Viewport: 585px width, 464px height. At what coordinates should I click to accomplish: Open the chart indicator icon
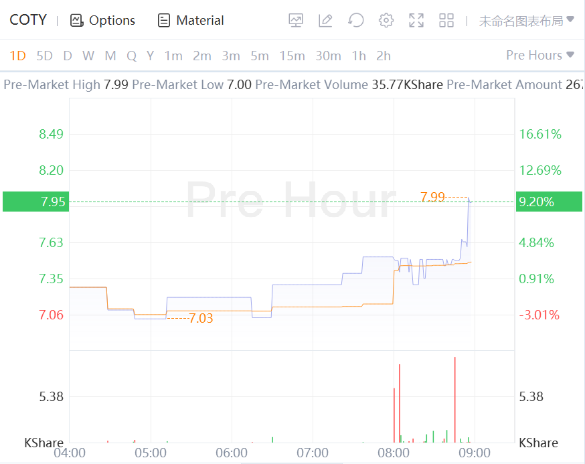[296, 21]
